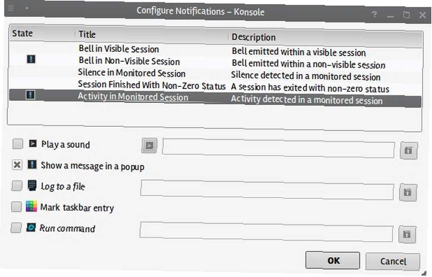The height and width of the screenshot is (277, 432).
Task: Tick the Mark taskbar entry checkbox
Action: (16, 206)
